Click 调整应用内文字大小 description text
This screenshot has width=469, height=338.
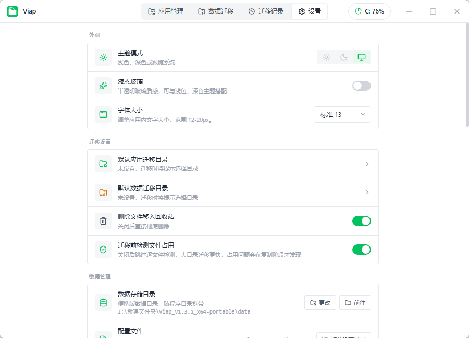click(x=165, y=120)
